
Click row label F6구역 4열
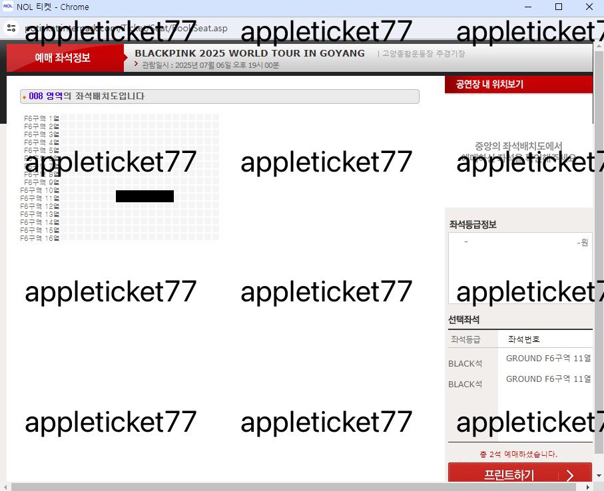pyautogui.click(x=41, y=142)
